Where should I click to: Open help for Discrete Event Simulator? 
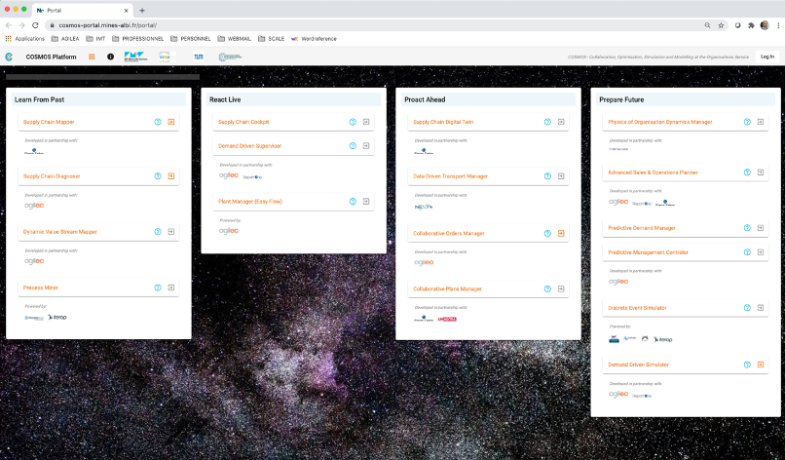[x=747, y=308]
